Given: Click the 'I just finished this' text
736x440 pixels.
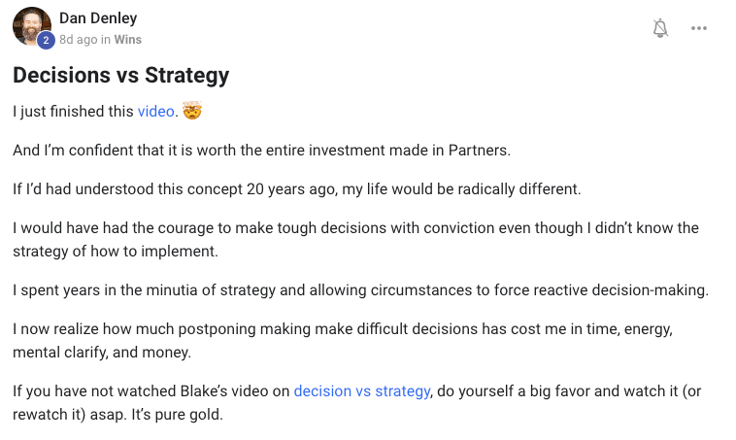Looking at the screenshot, I should (73, 112).
